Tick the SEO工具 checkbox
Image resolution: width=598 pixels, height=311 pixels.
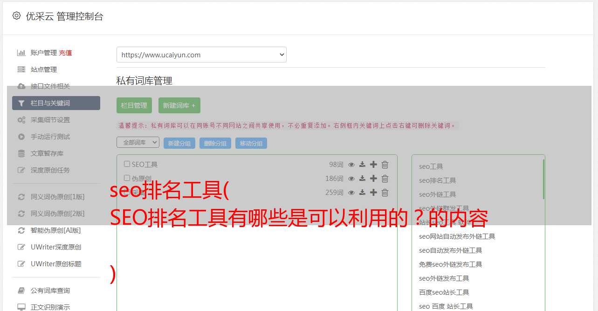127,164
